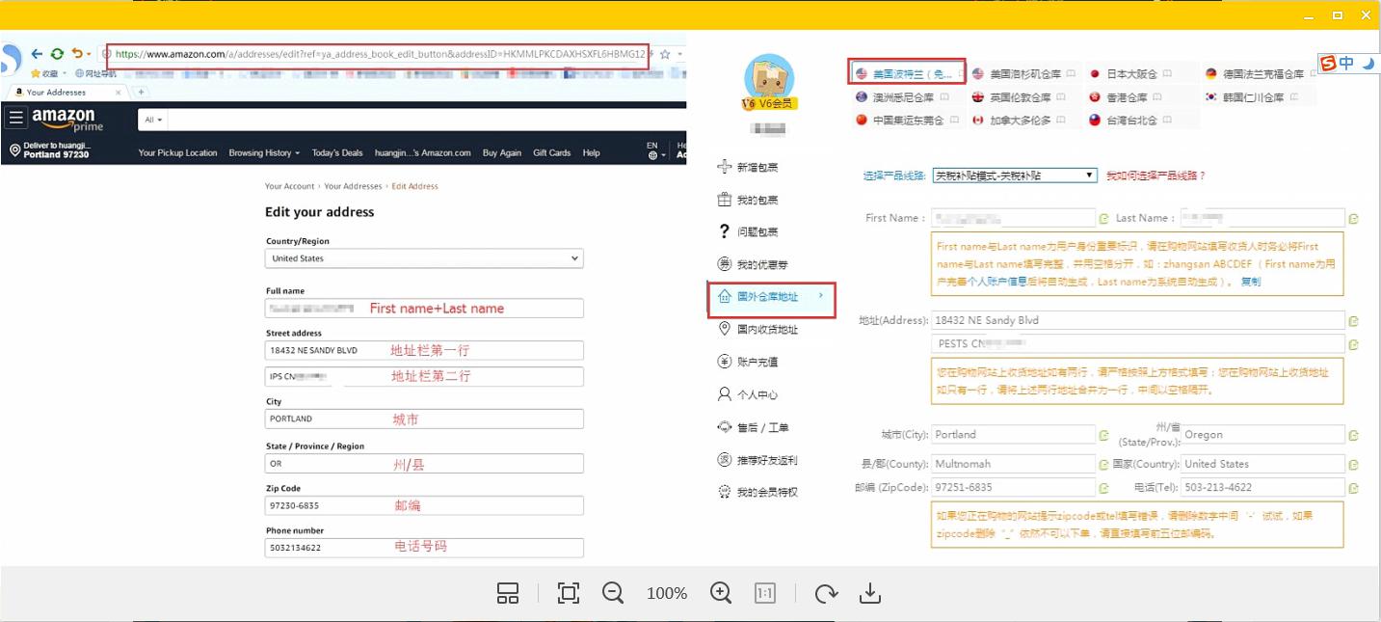Select the 中国集运东莞仓 warehouse tab

pyautogui.click(x=906, y=121)
